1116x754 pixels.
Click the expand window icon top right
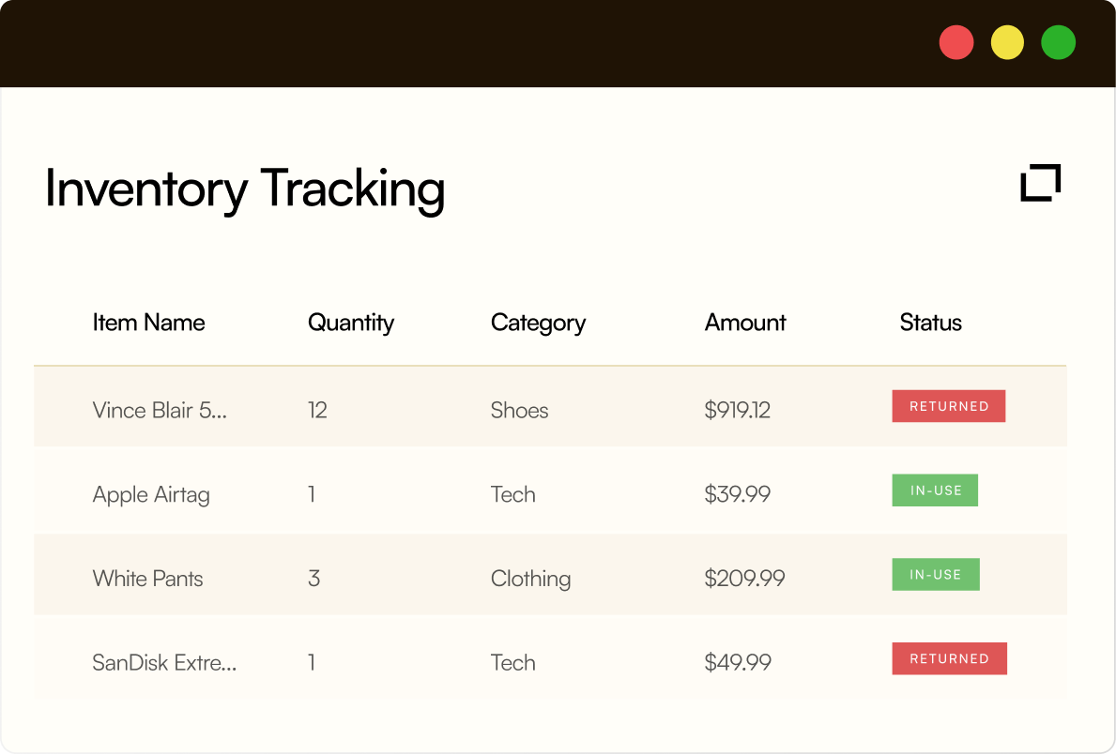point(1040,183)
